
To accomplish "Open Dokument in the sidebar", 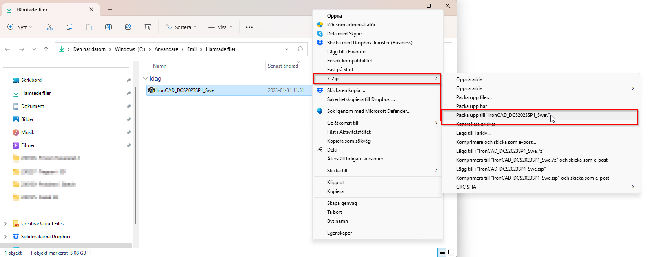I will click(33, 106).
